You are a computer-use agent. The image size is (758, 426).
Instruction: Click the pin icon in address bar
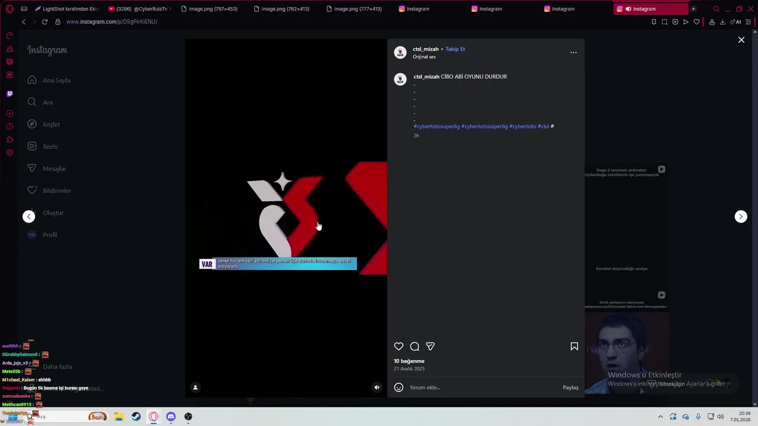pyautogui.click(x=654, y=22)
